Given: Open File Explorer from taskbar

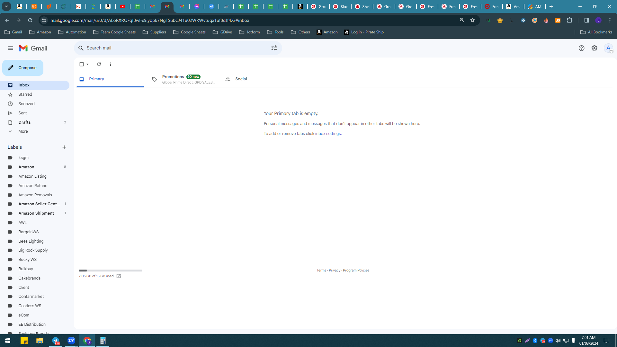Looking at the screenshot, I should coord(40,341).
